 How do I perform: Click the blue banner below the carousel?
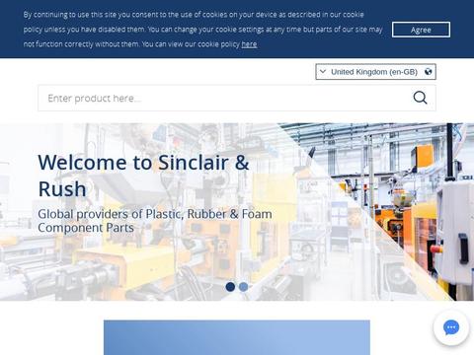237,337
